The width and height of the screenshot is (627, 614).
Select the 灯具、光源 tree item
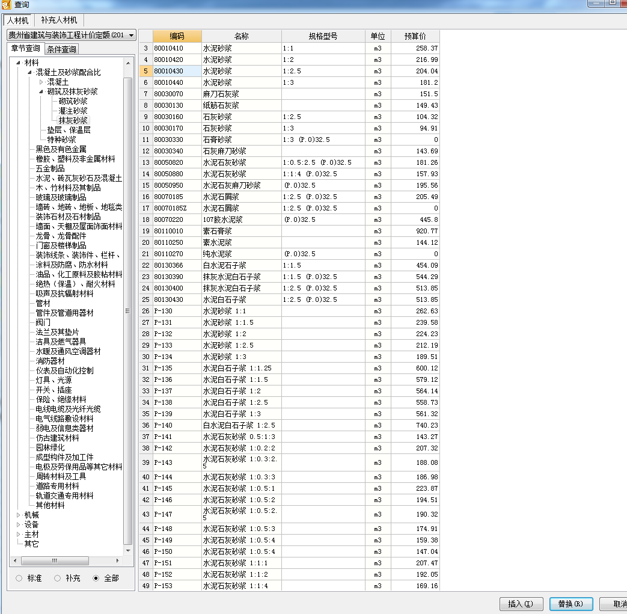point(54,380)
